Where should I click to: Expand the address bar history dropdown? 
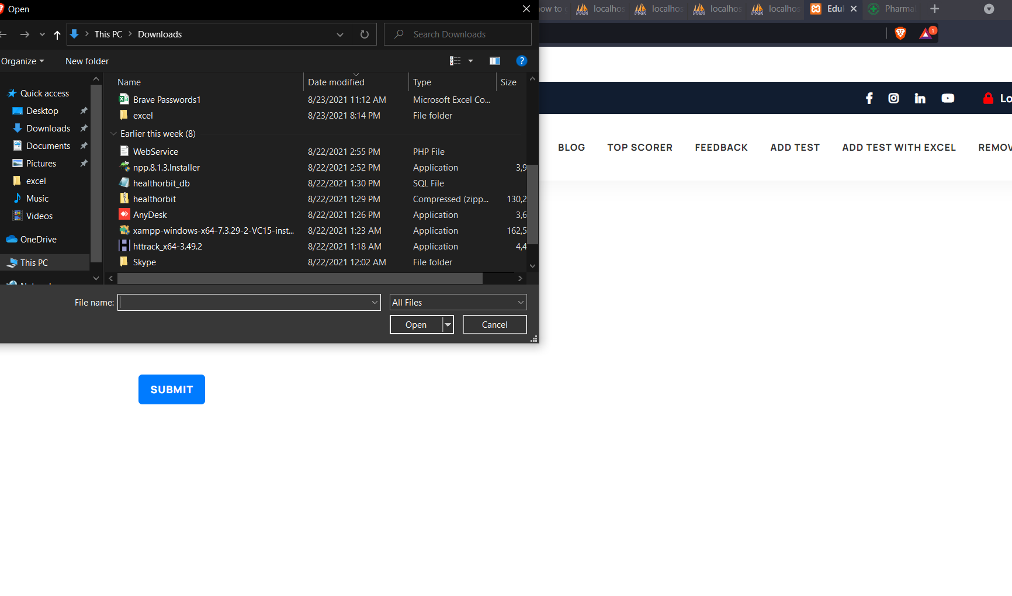pyautogui.click(x=340, y=34)
